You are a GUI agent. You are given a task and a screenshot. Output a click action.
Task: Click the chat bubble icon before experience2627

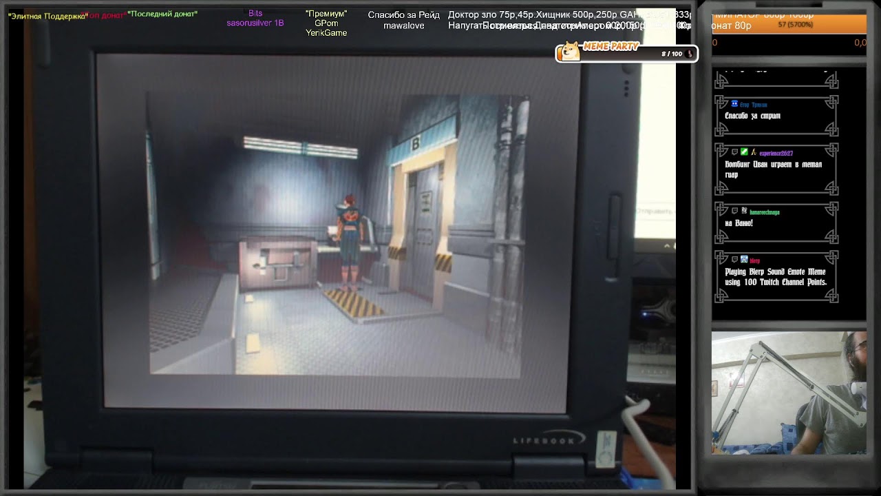point(735,152)
